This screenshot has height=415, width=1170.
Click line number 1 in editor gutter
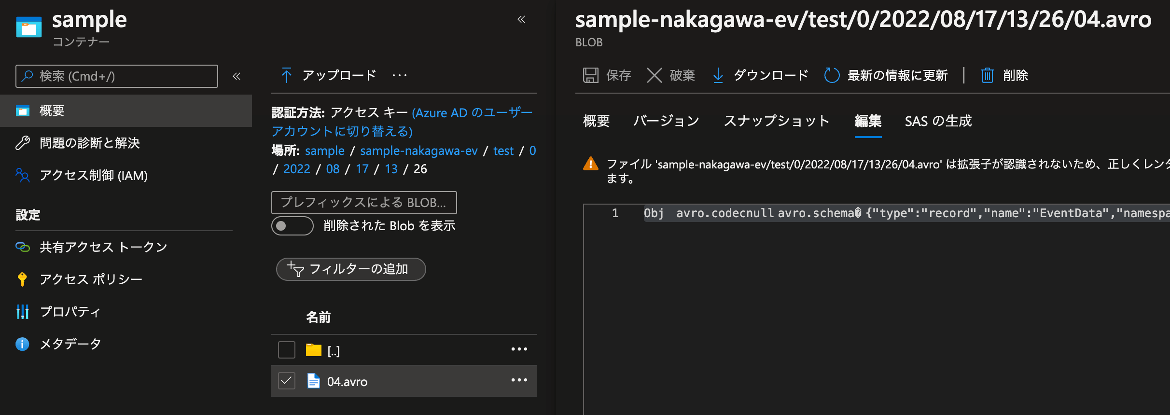pyautogui.click(x=615, y=213)
